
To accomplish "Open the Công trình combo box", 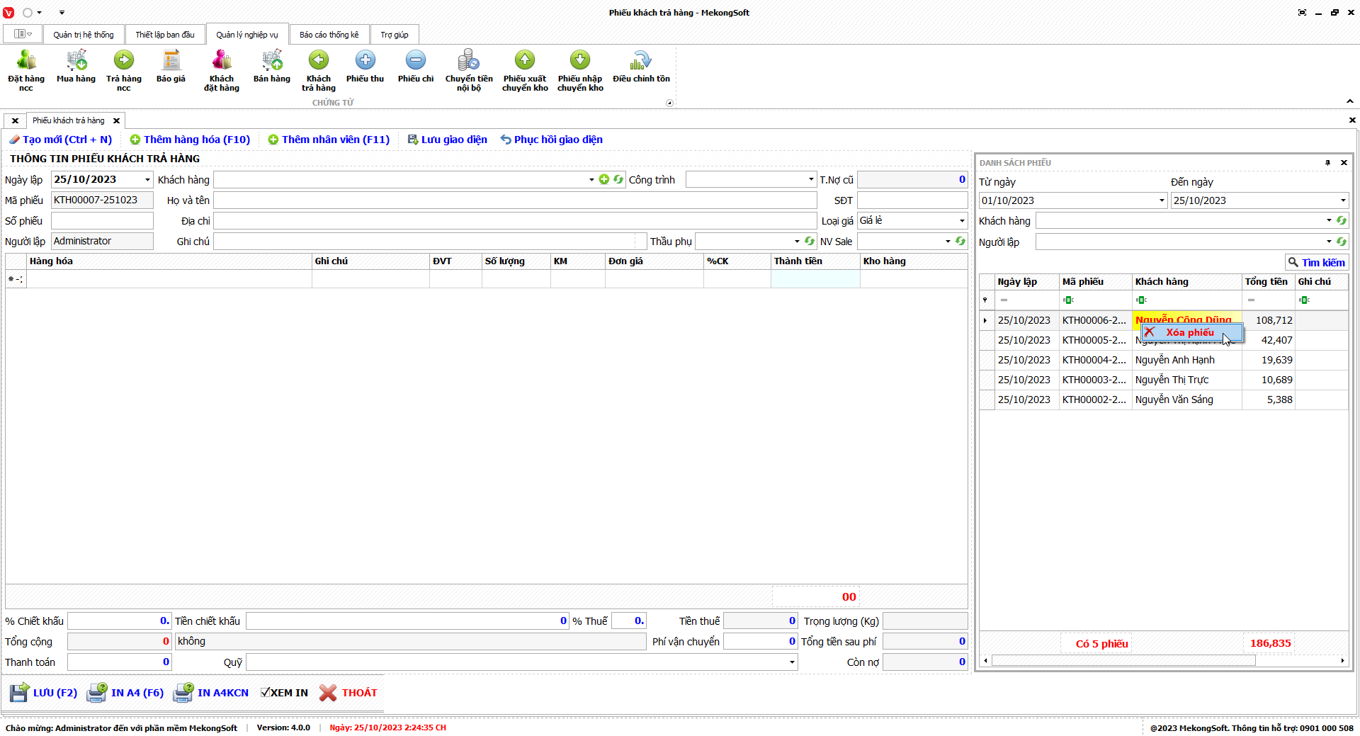I will (x=811, y=180).
